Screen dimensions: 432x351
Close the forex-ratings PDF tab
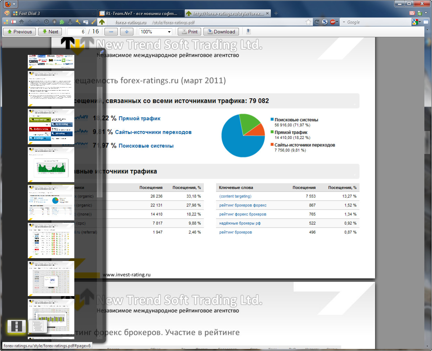click(x=267, y=13)
